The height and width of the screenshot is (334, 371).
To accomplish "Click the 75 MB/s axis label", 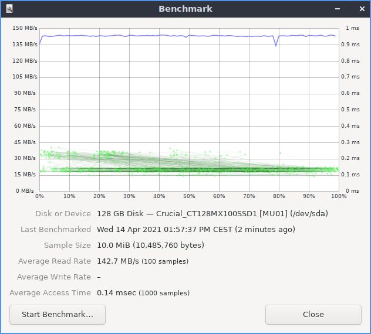I will tap(25, 110).
